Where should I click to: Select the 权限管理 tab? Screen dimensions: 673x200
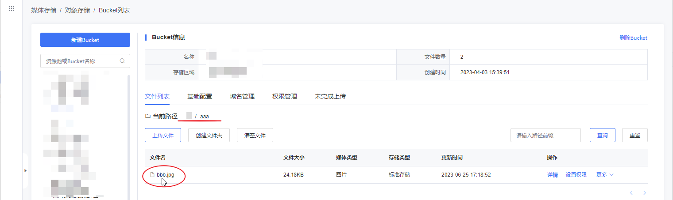[x=285, y=96]
